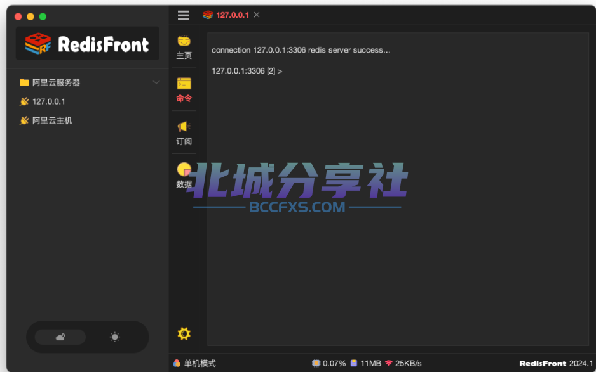This screenshot has width=596, height=372.
Task: Close the 127.0.0.1 tab
Action: coord(257,15)
